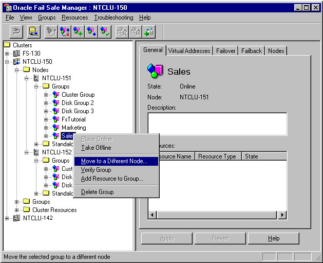Click the Cluster Resources folder icon
The image size is (323, 263).
point(26,209)
